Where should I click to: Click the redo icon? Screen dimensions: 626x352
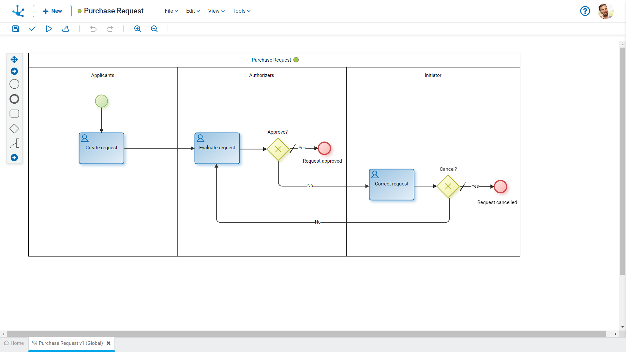pos(110,28)
